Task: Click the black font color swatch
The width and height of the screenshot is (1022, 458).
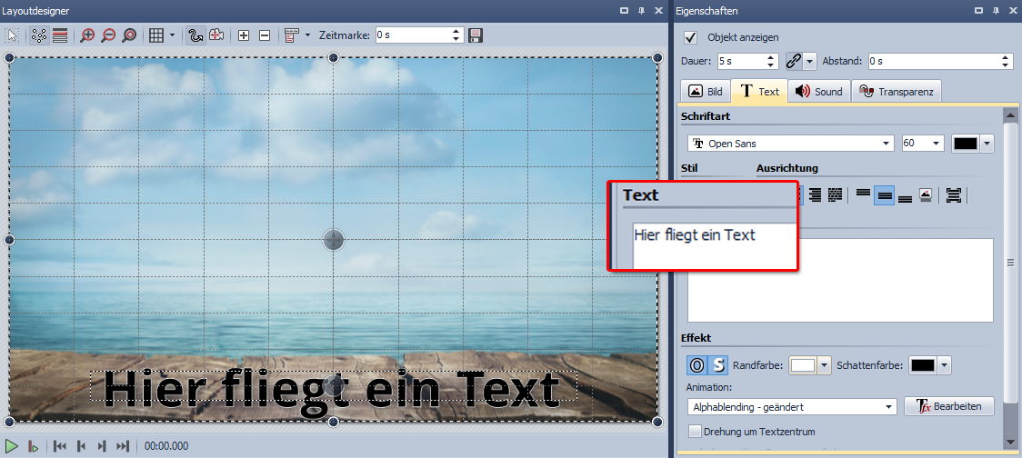Action: click(x=966, y=144)
